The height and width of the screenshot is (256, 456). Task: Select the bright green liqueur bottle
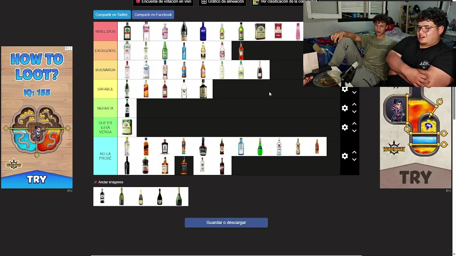(x=260, y=146)
